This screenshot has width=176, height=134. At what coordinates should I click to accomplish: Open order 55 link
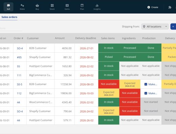coord(19,66)
